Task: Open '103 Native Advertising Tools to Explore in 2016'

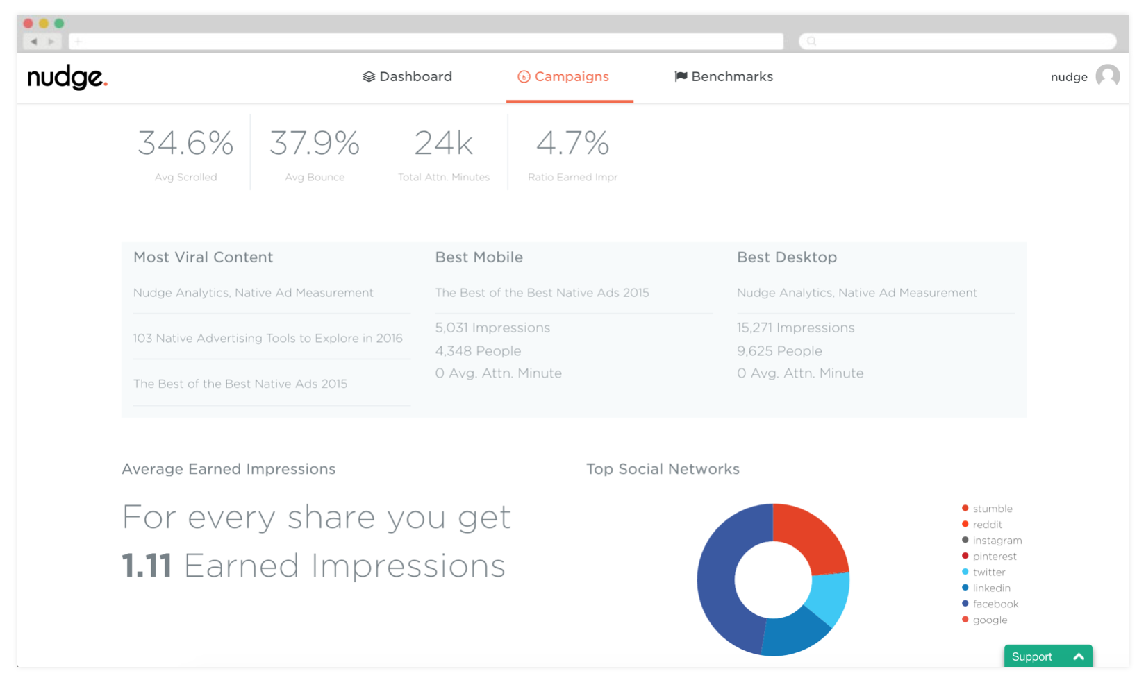Action: [267, 338]
